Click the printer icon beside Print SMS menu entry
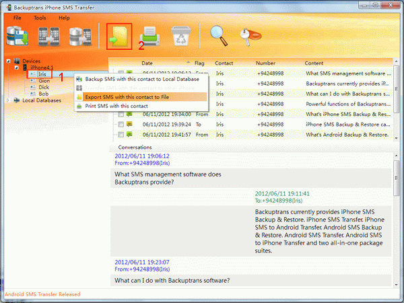Image resolution: width=404 pixels, height=303 pixels. [79, 106]
